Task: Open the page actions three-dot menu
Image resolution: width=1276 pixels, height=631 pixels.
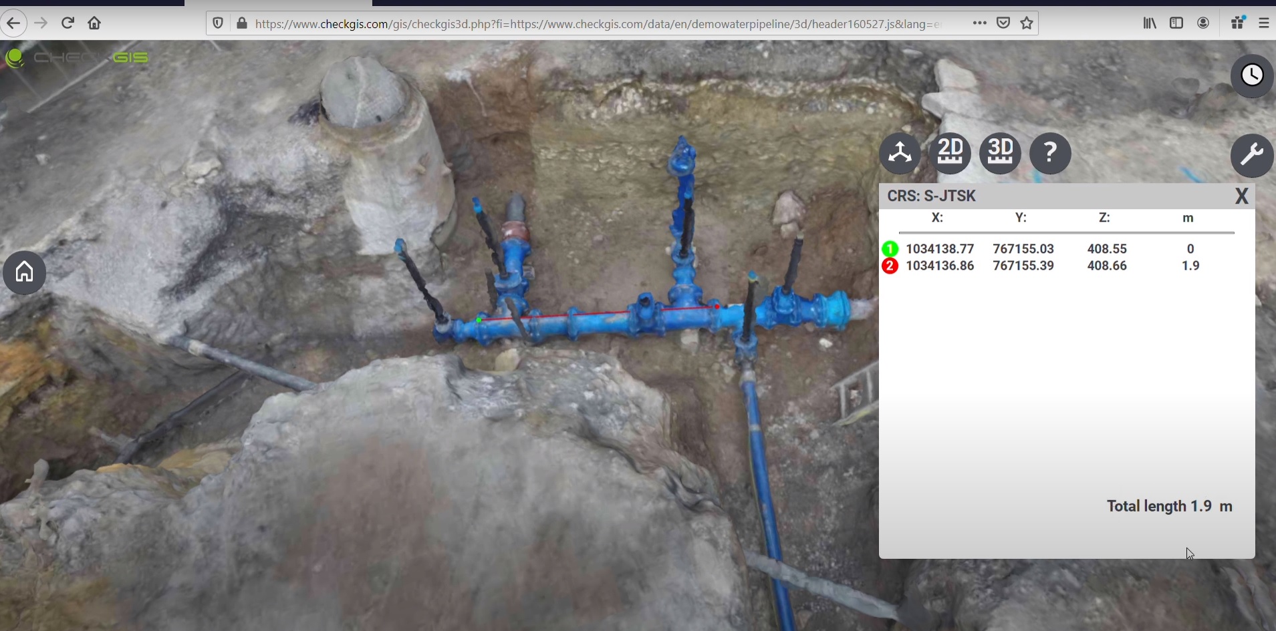Action: pos(979,23)
